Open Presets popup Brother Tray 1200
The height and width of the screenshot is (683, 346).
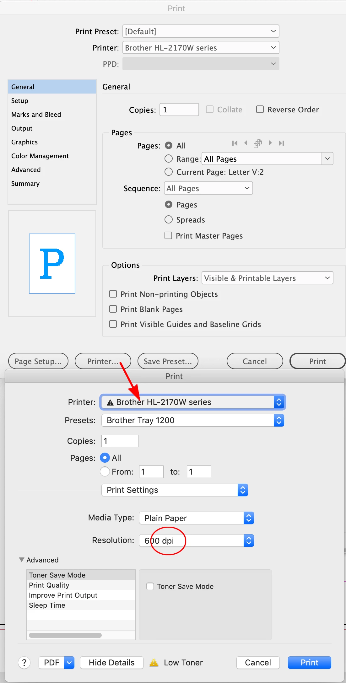click(x=193, y=420)
